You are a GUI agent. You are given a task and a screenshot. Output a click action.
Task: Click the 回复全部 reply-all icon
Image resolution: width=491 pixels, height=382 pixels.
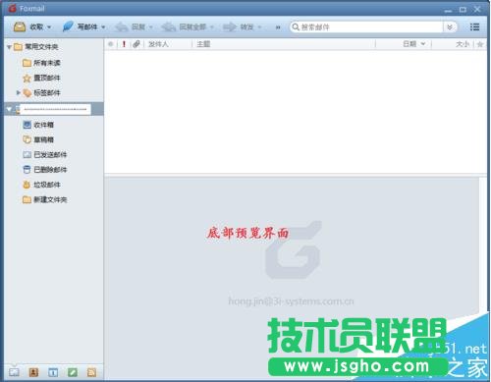point(169,27)
